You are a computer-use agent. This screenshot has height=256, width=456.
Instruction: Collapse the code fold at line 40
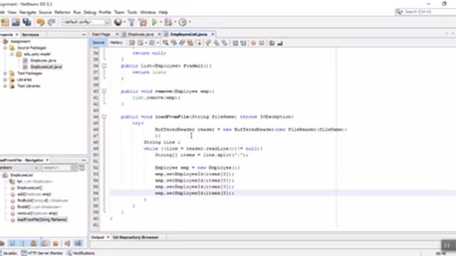coord(104,92)
